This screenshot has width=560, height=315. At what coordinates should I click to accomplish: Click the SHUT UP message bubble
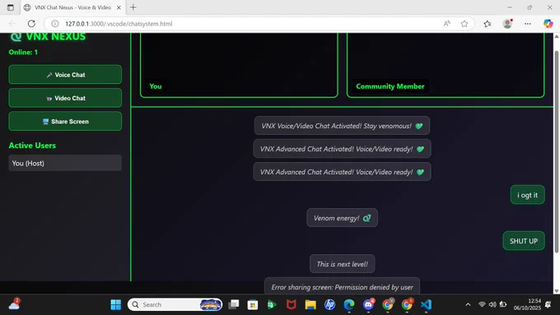tap(524, 241)
